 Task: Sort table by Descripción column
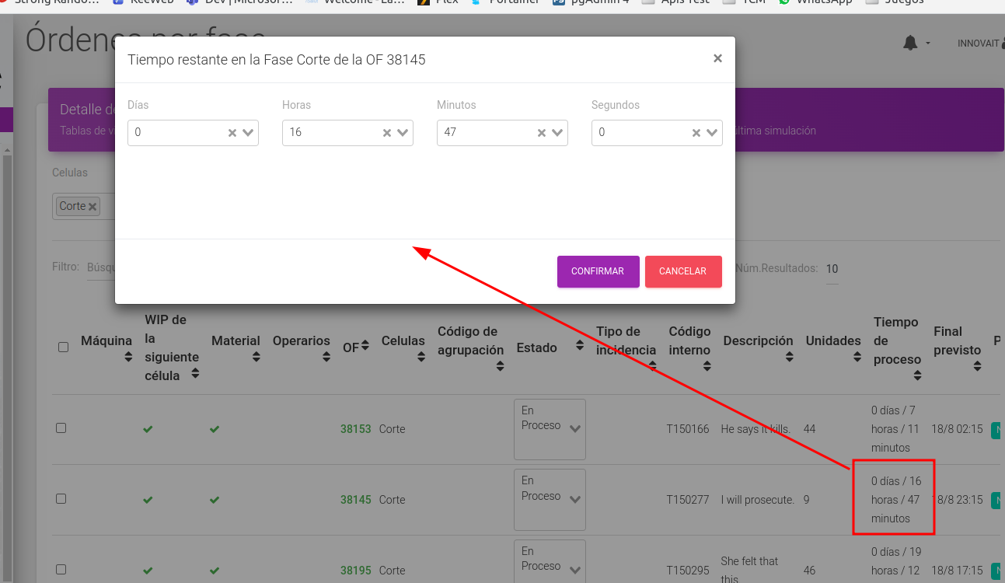[789, 357]
